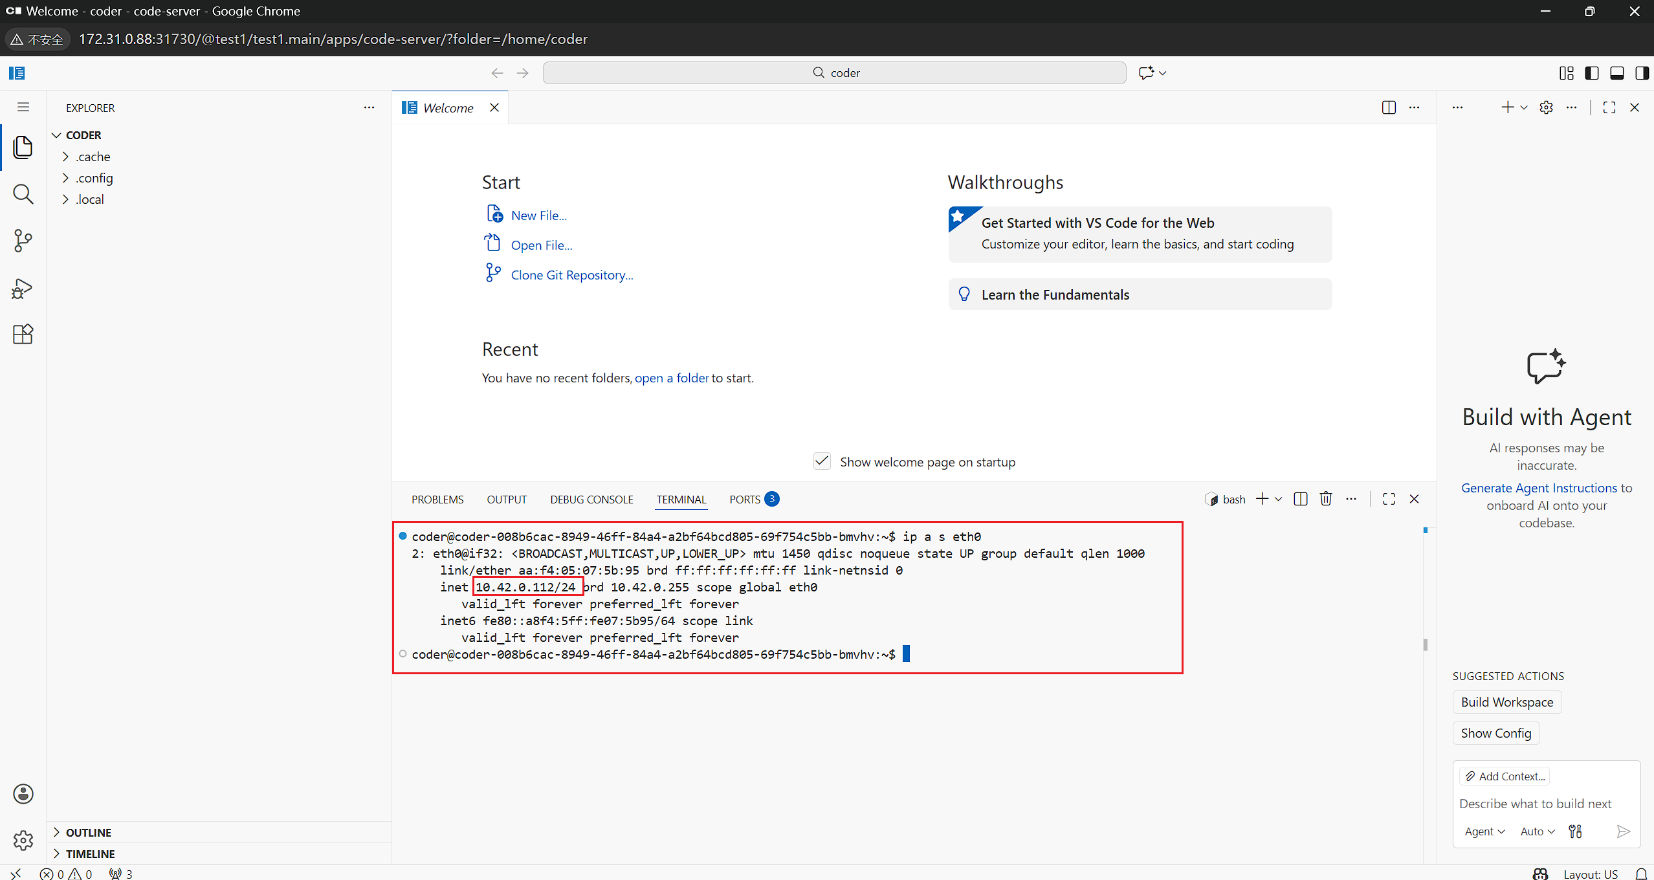Toggle primary side bar layout button
1654x880 pixels.
(x=1592, y=73)
